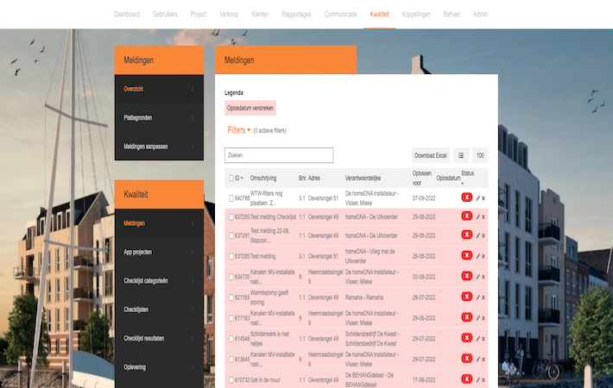Click red status badge of melding 621165
This screenshot has height=388, width=613.
467,297
